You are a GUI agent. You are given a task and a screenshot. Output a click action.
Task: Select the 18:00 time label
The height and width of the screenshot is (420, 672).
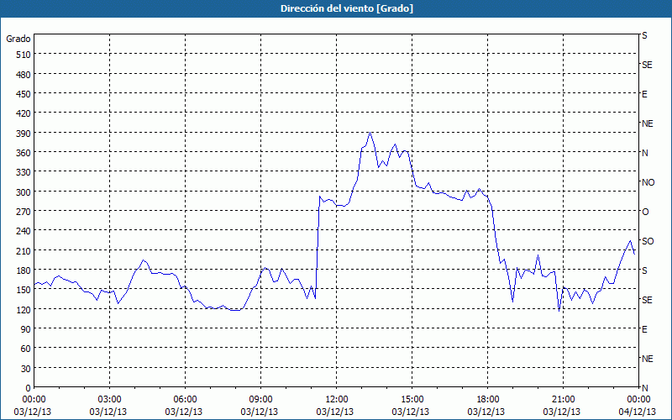pyautogui.click(x=488, y=400)
